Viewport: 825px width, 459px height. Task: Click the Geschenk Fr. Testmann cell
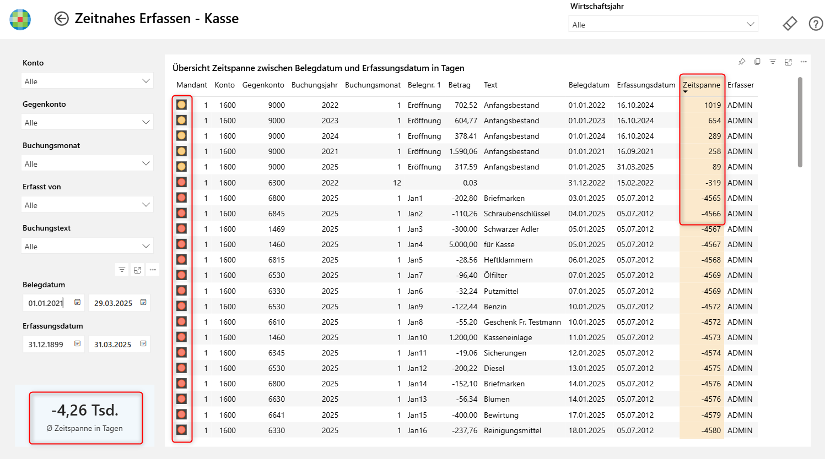coord(522,322)
